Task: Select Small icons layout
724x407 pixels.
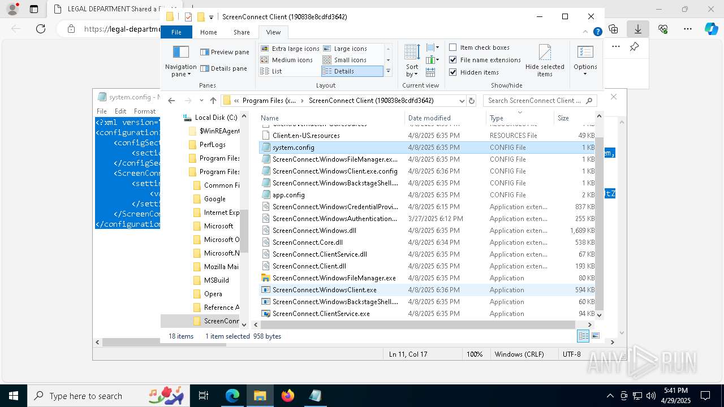Action: (344, 60)
